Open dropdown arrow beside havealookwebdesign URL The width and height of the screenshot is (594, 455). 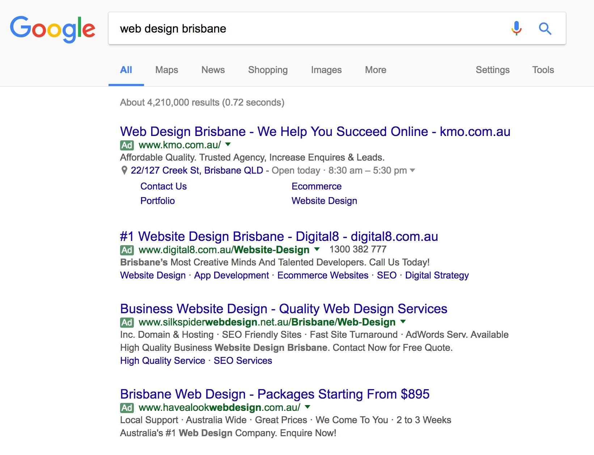tap(307, 407)
